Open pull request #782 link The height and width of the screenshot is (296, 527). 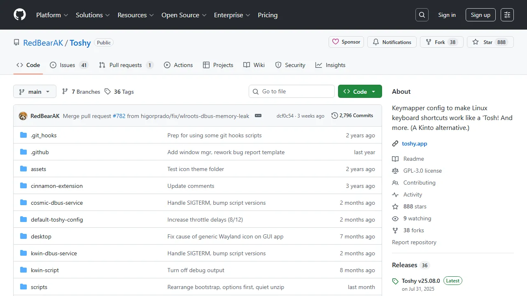(119, 116)
